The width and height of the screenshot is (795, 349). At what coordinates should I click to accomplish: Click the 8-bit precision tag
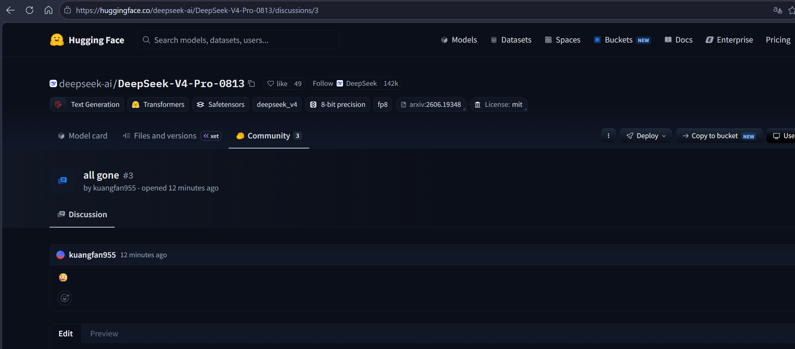337,104
